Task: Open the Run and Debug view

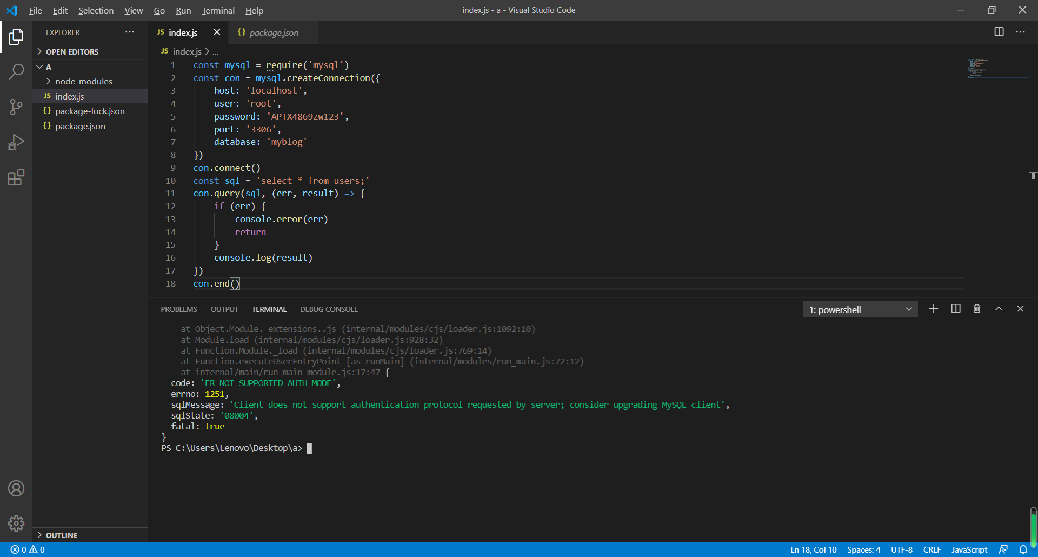Action: click(x=16, y=142)
